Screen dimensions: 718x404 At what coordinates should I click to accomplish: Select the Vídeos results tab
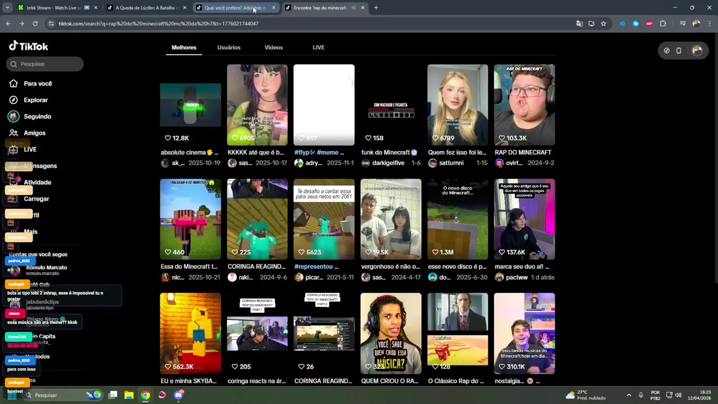click(274, 48)
